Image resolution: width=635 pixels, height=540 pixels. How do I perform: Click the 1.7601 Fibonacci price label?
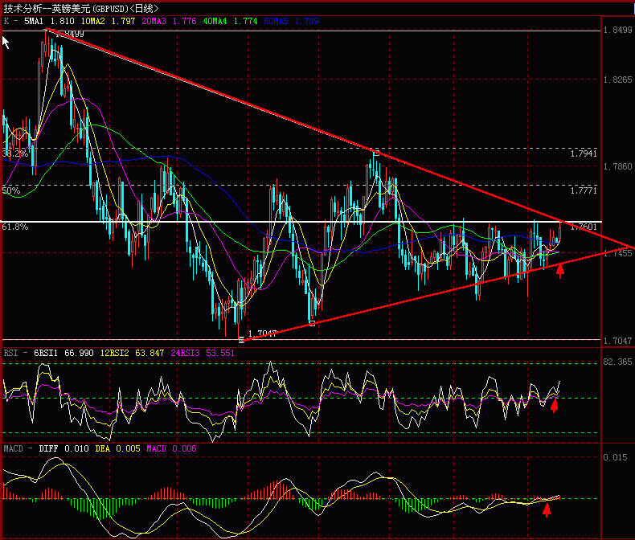584,227
